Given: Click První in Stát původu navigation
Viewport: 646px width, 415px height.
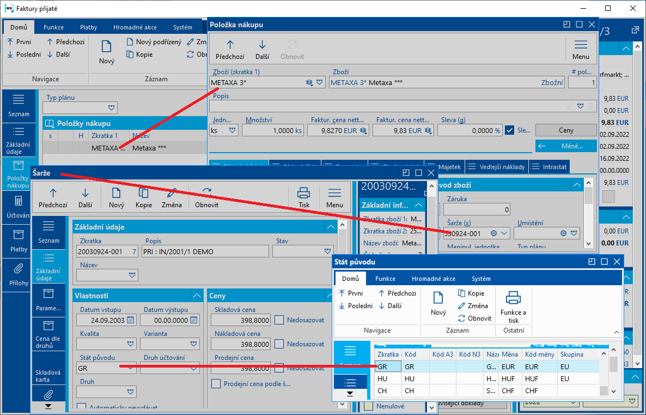Looking at the screenshot, I should pos(351,293).
